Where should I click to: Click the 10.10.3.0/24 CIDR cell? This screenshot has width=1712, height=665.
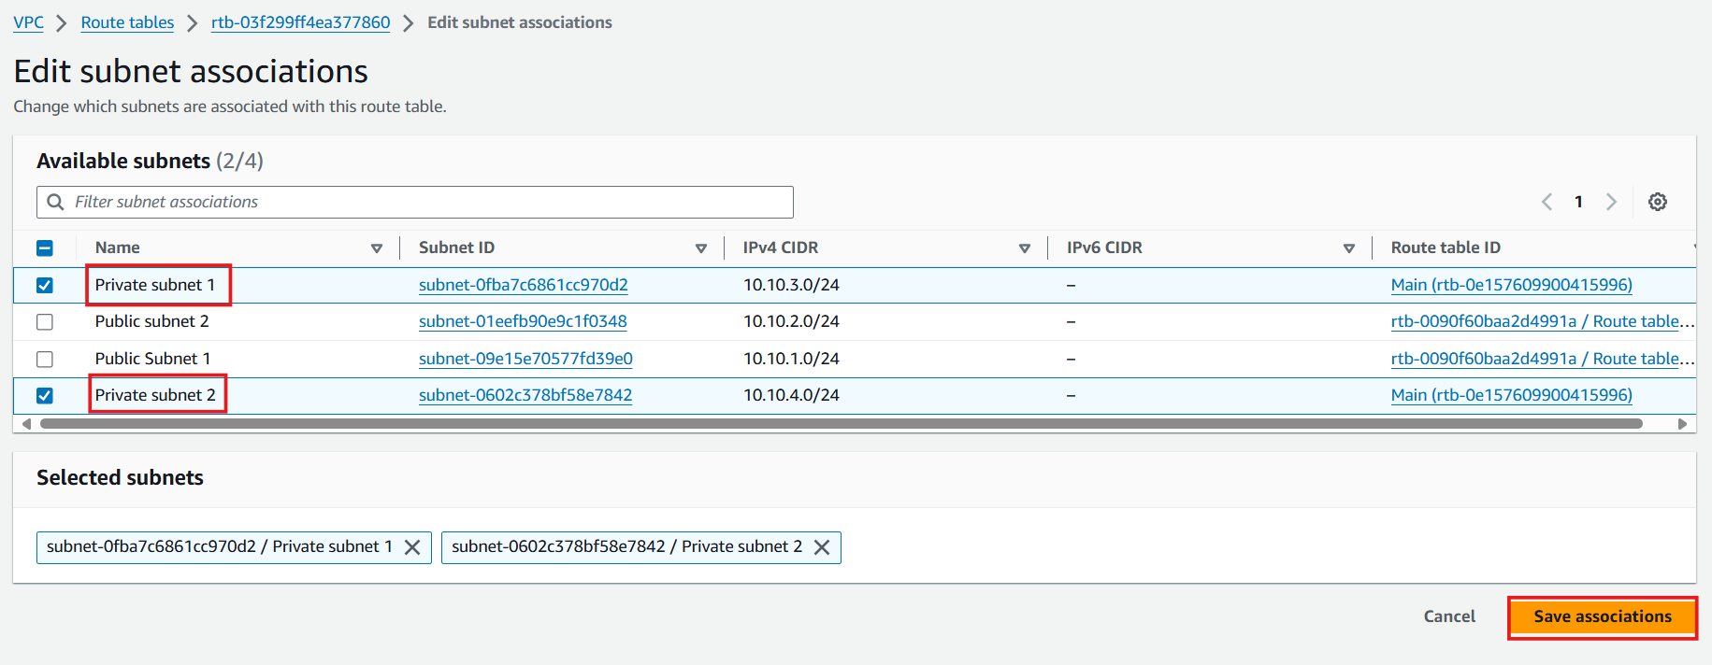pyautogui.click(x=791, y=285)
